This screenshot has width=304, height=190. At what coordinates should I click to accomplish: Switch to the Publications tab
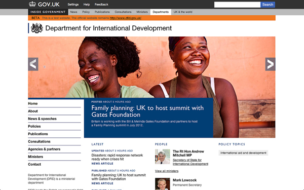point(102,12)
